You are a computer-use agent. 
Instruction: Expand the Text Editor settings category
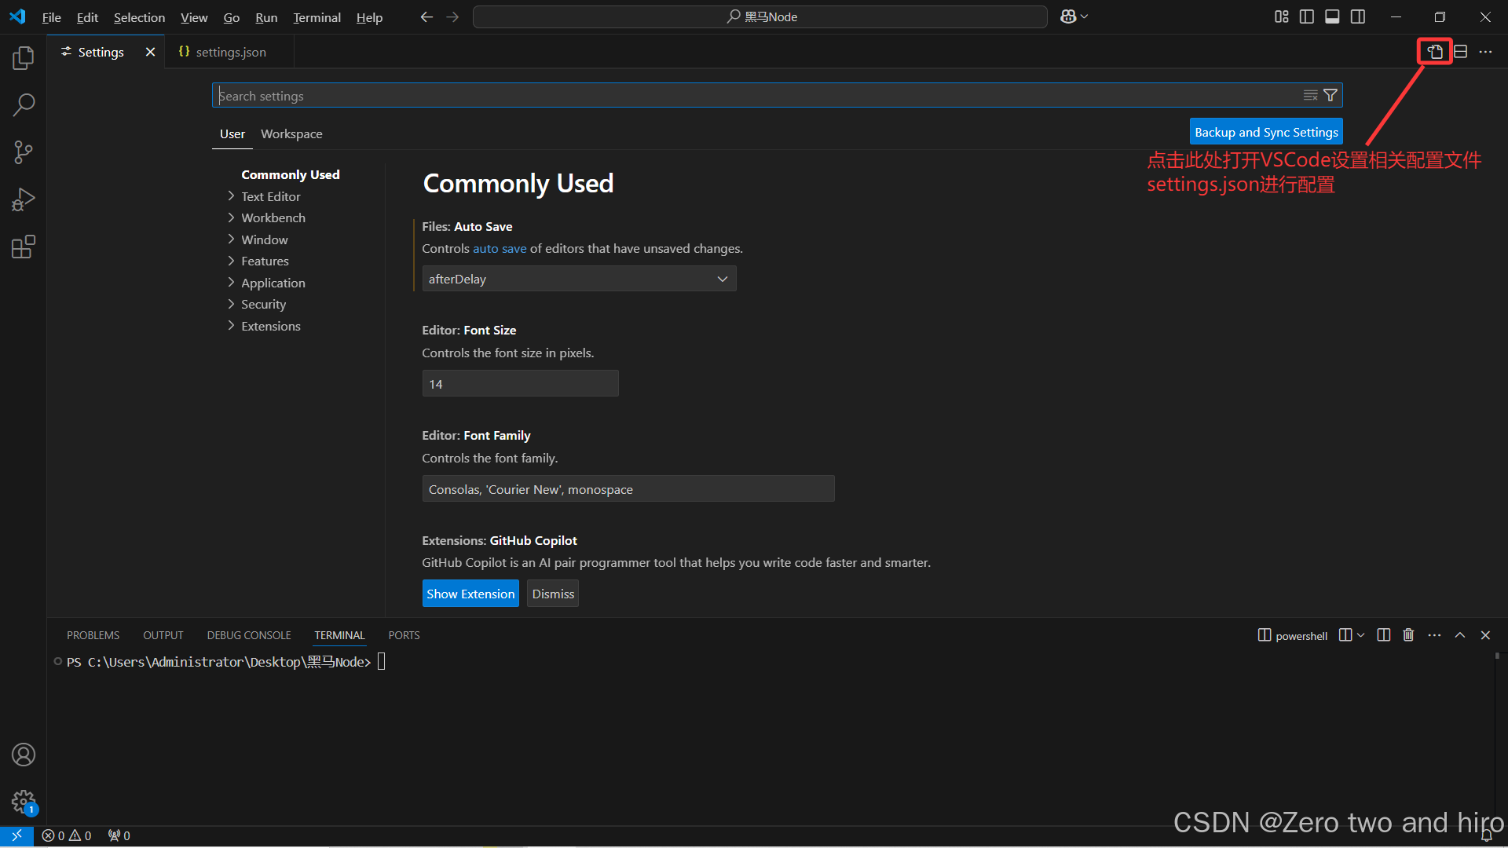[x=270, y=196]
